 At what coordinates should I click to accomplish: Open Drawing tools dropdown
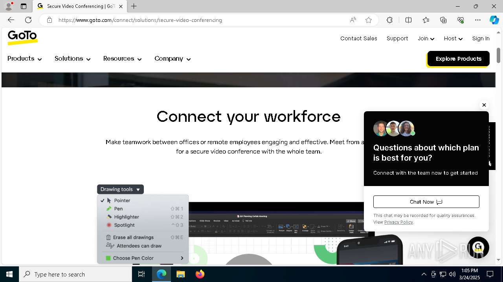click(120, 189)
